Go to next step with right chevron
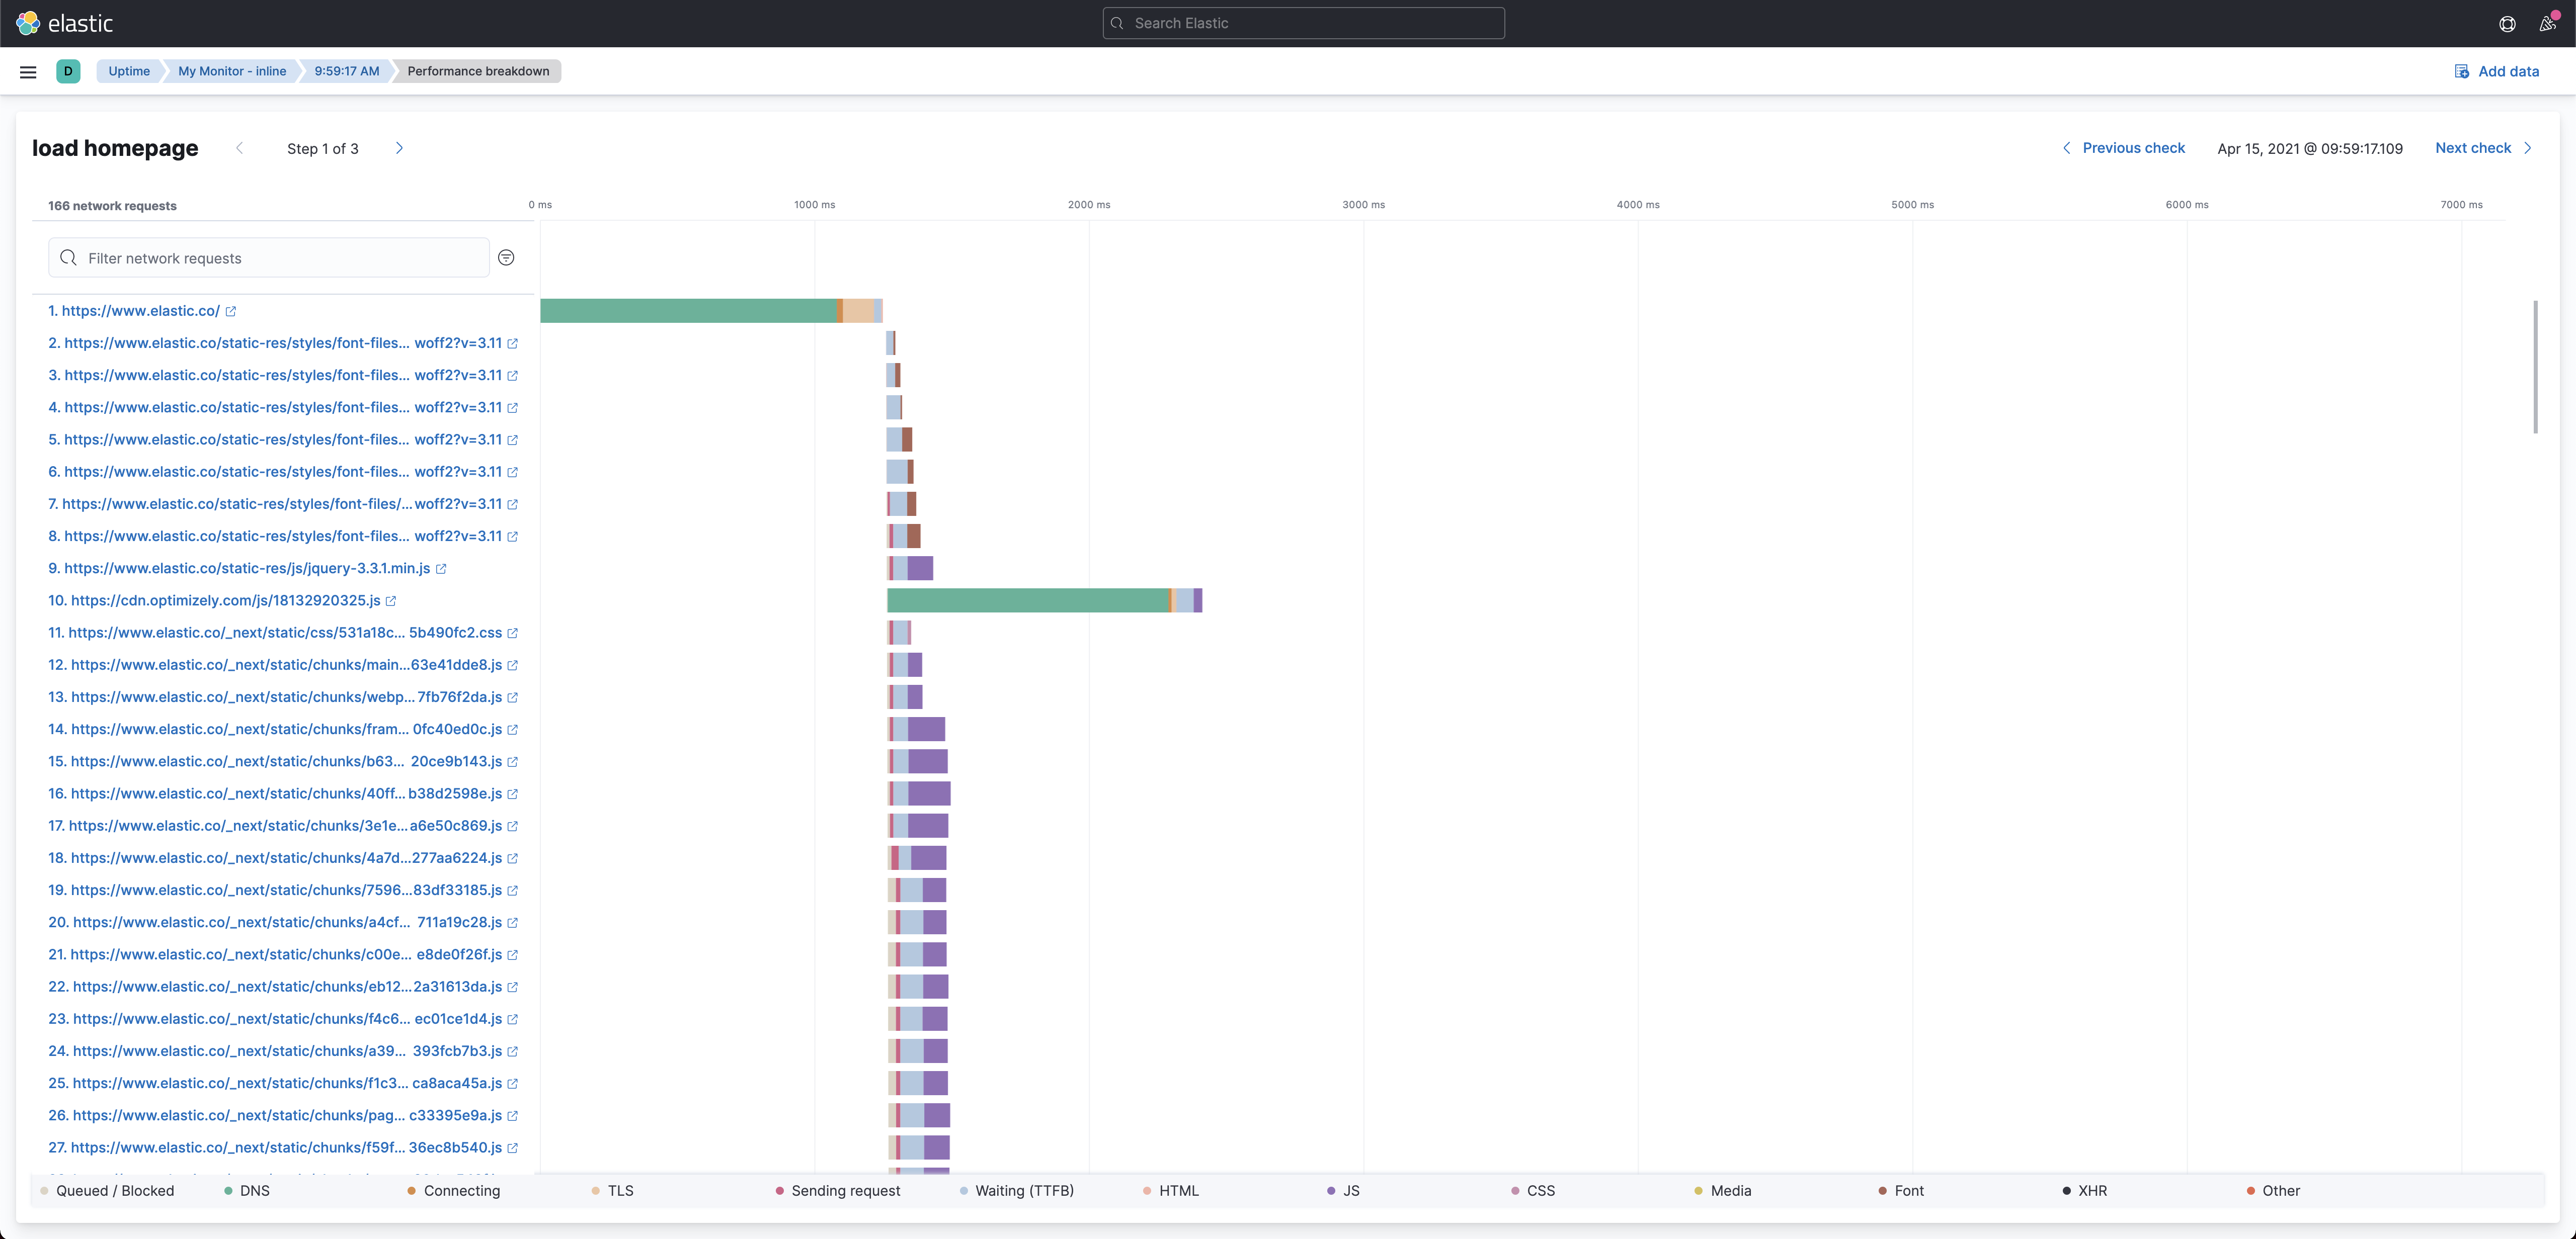This screenshot has width=2576, height=1239. 399,149
